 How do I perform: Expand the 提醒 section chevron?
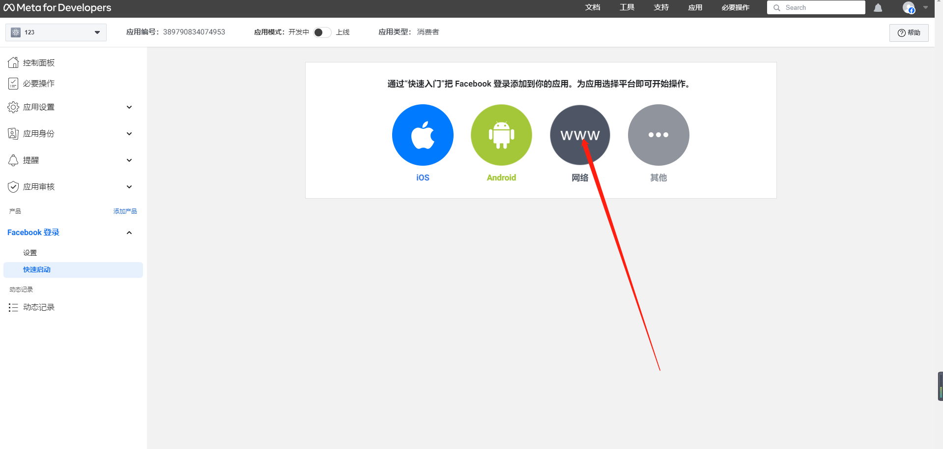click(129, 160)
